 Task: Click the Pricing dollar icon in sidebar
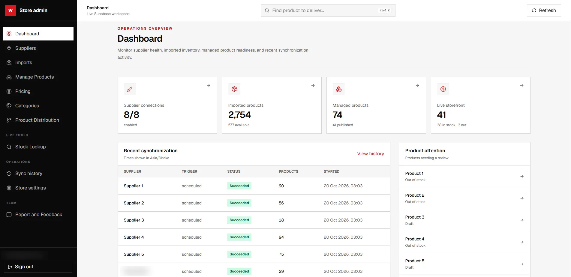(x=9, y=91)
